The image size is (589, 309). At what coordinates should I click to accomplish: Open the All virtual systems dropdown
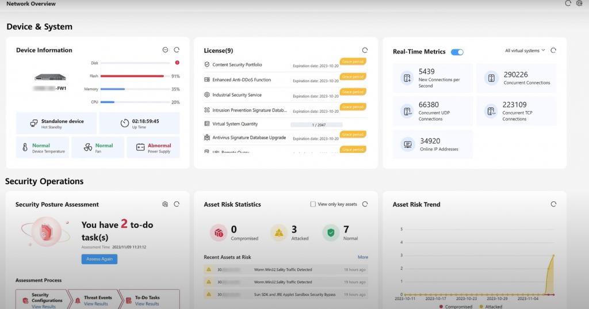(525, 51)
